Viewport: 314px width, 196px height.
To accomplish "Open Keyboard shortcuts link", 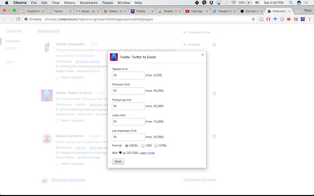I will pos(200,180).
